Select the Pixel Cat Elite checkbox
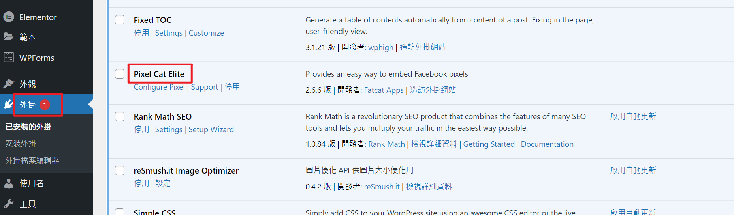Image resolution: width=734 pixels, height=215 pixels. 120,74
